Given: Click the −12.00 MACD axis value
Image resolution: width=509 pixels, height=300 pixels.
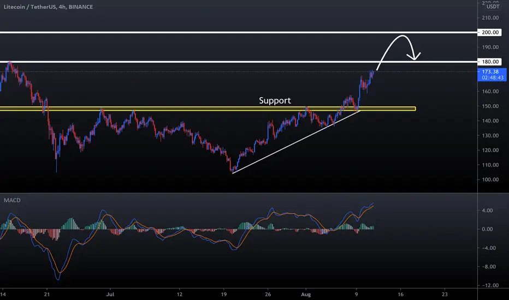Looking at the screenshot, I should pos(490,285).
